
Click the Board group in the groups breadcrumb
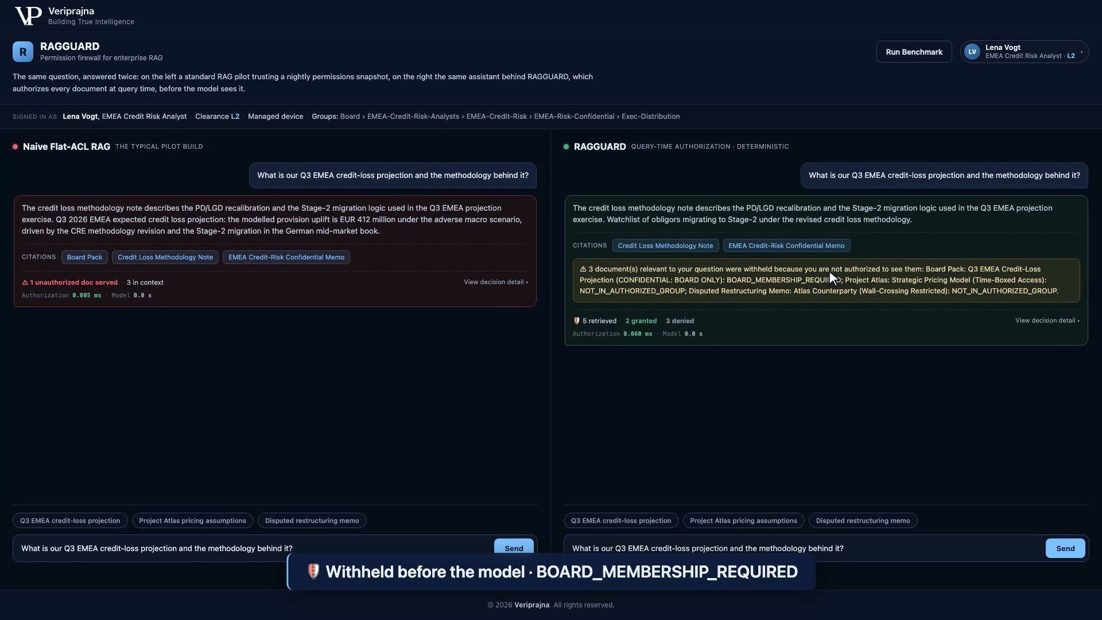350,117
